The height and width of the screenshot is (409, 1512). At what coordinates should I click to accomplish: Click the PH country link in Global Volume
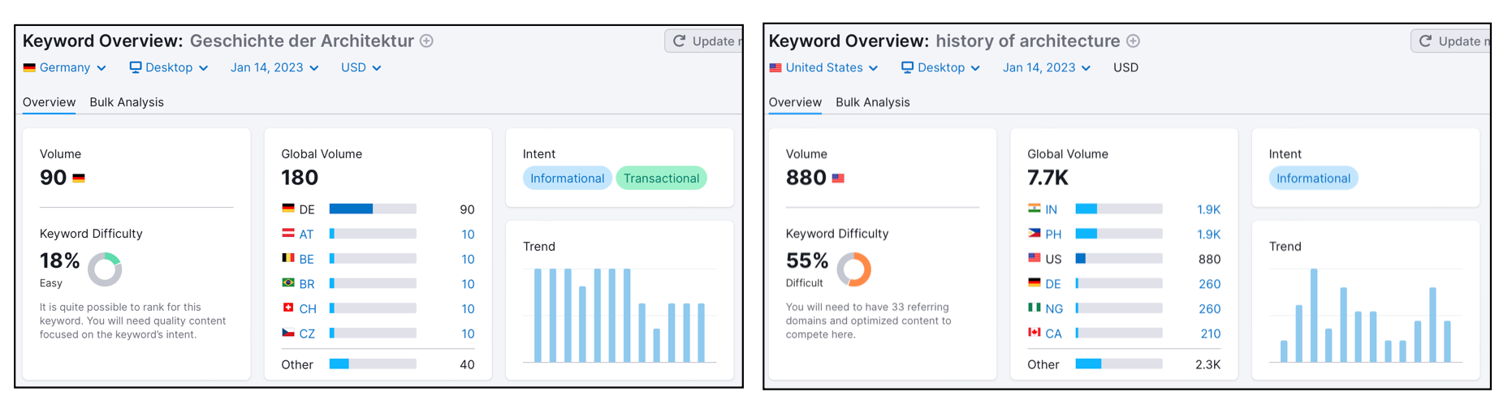click(1053, 235)
